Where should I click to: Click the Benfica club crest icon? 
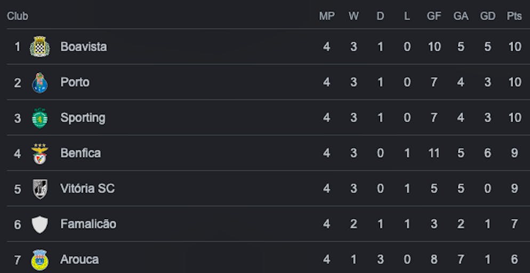click(x=40, y=154)
